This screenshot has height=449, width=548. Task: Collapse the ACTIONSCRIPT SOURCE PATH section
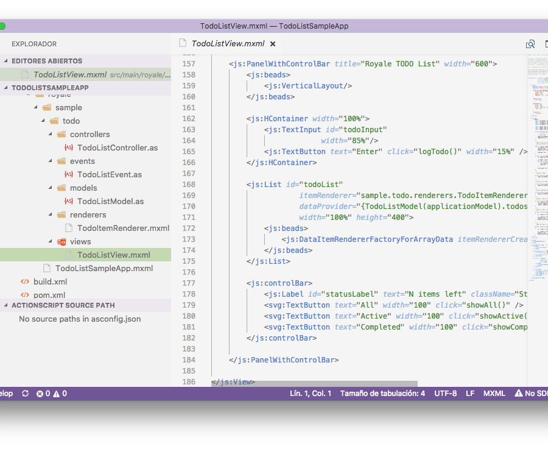tap(6, 305)
